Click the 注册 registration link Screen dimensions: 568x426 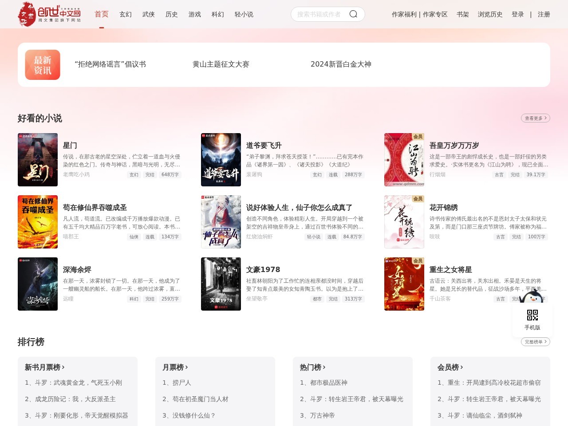(x=544, y=14)
